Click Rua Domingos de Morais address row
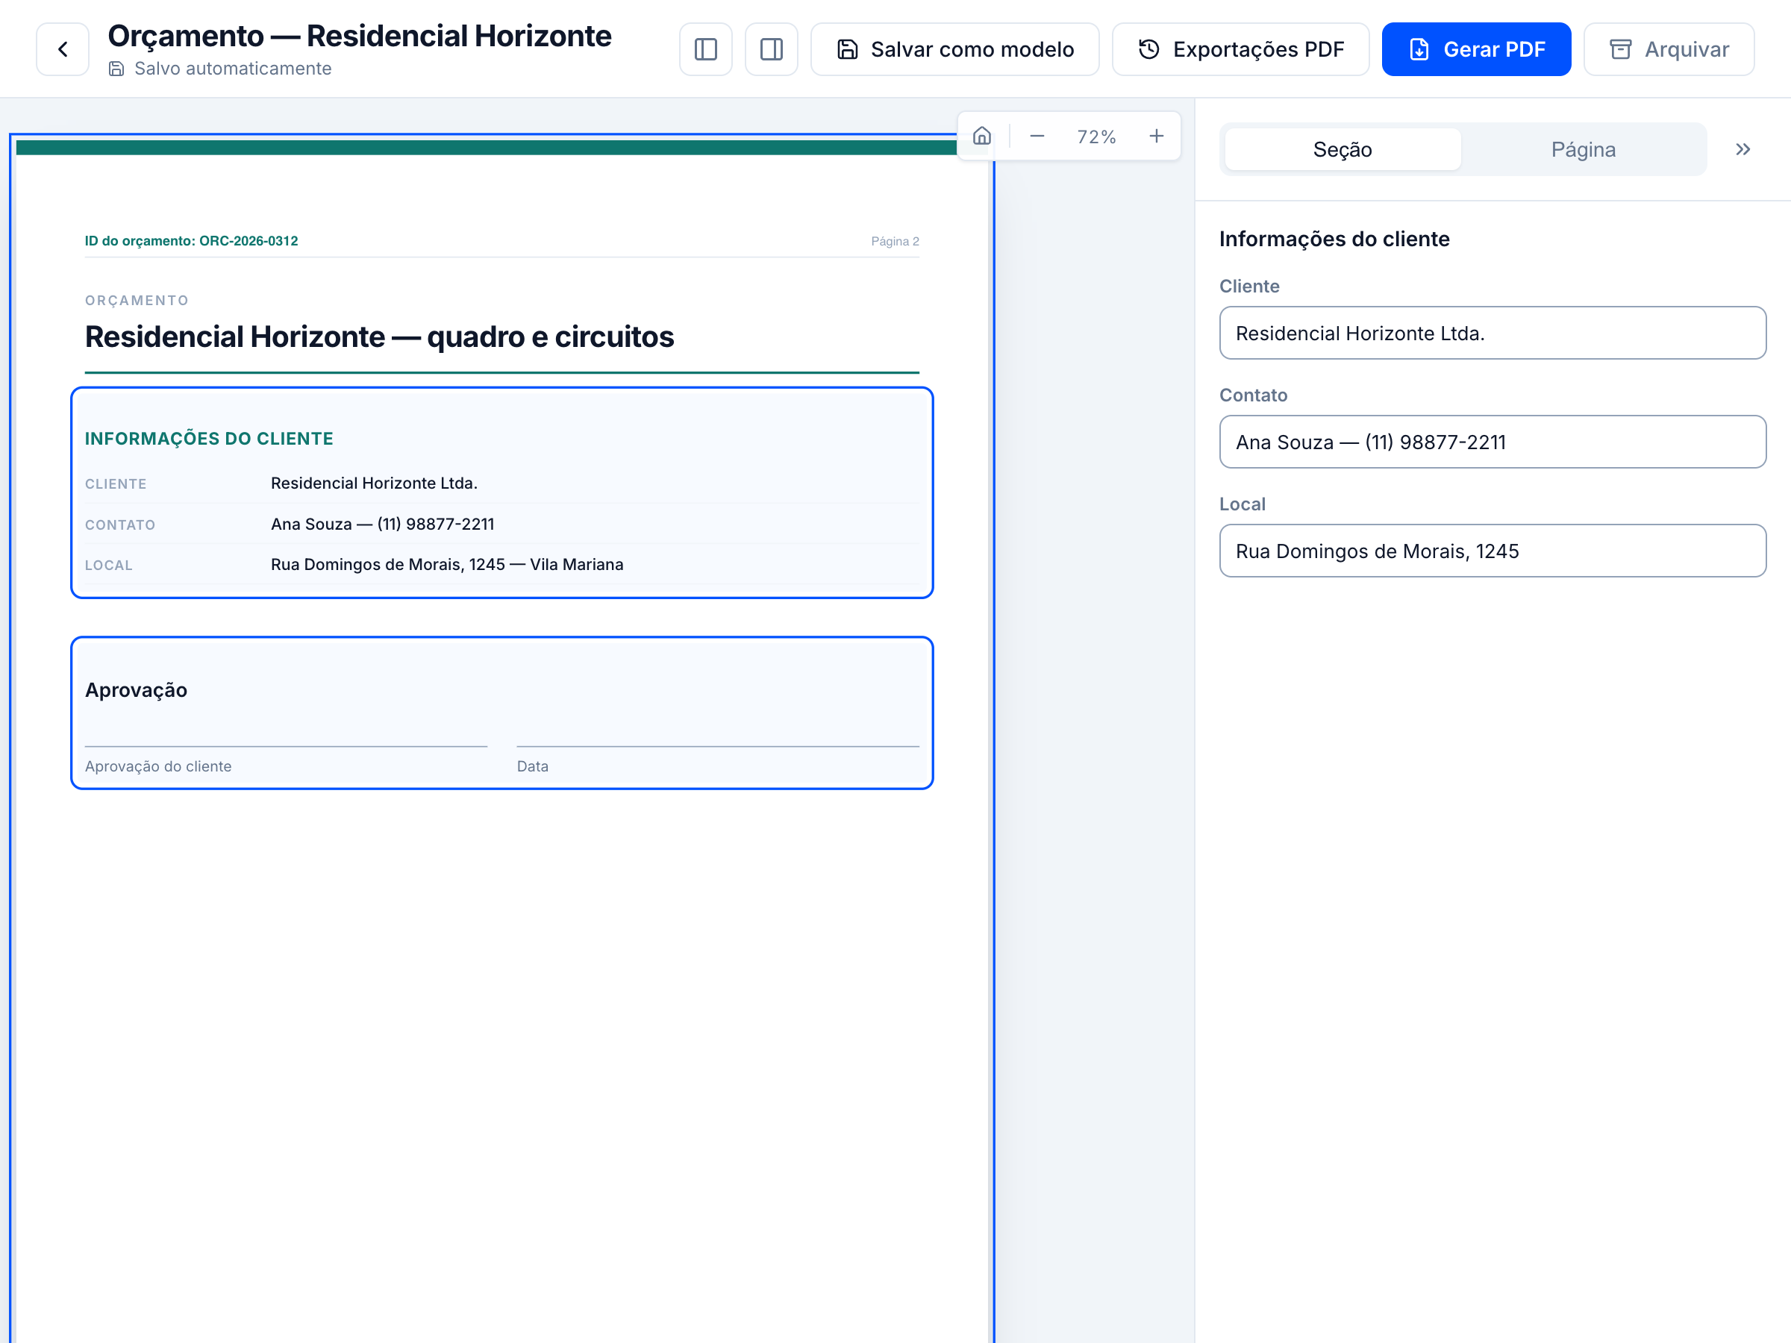The width and height of the screenshot is (1791, 1343). coord(502,564)
